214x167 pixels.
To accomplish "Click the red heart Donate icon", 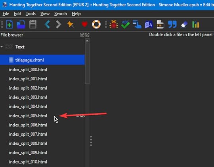I will pos(84,25).
